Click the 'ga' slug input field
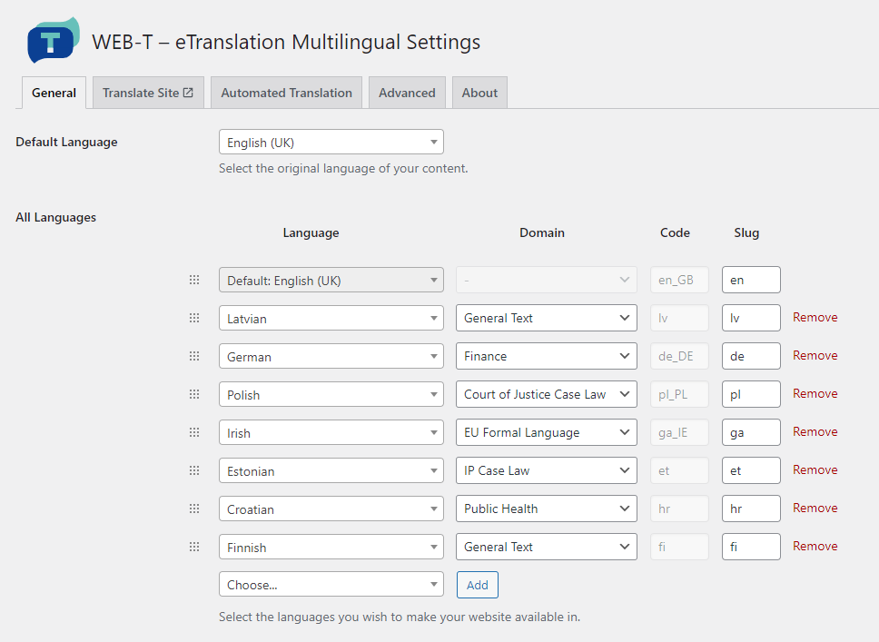The height and width of the screenshot is (642, 879). pyautogui.click(x=751, y=432)
